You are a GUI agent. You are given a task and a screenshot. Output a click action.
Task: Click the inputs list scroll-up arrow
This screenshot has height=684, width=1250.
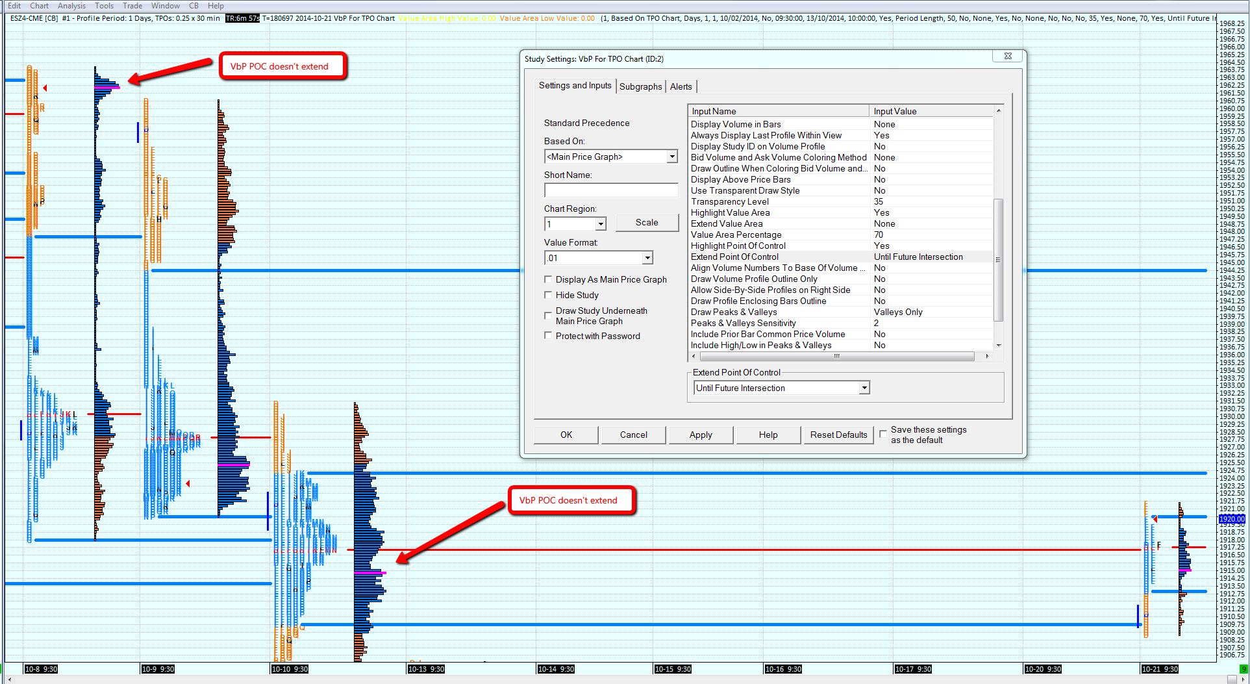(999, 111)
